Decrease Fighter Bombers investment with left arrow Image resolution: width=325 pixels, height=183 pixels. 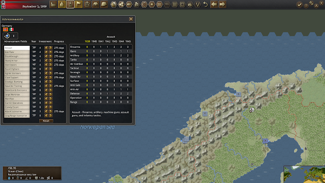click(46, 73)
